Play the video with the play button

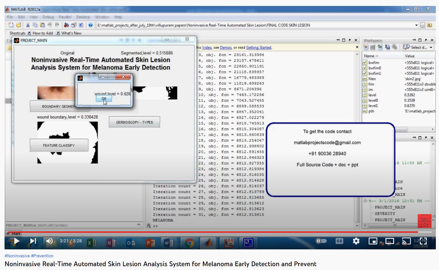click(x=16, y=241)
